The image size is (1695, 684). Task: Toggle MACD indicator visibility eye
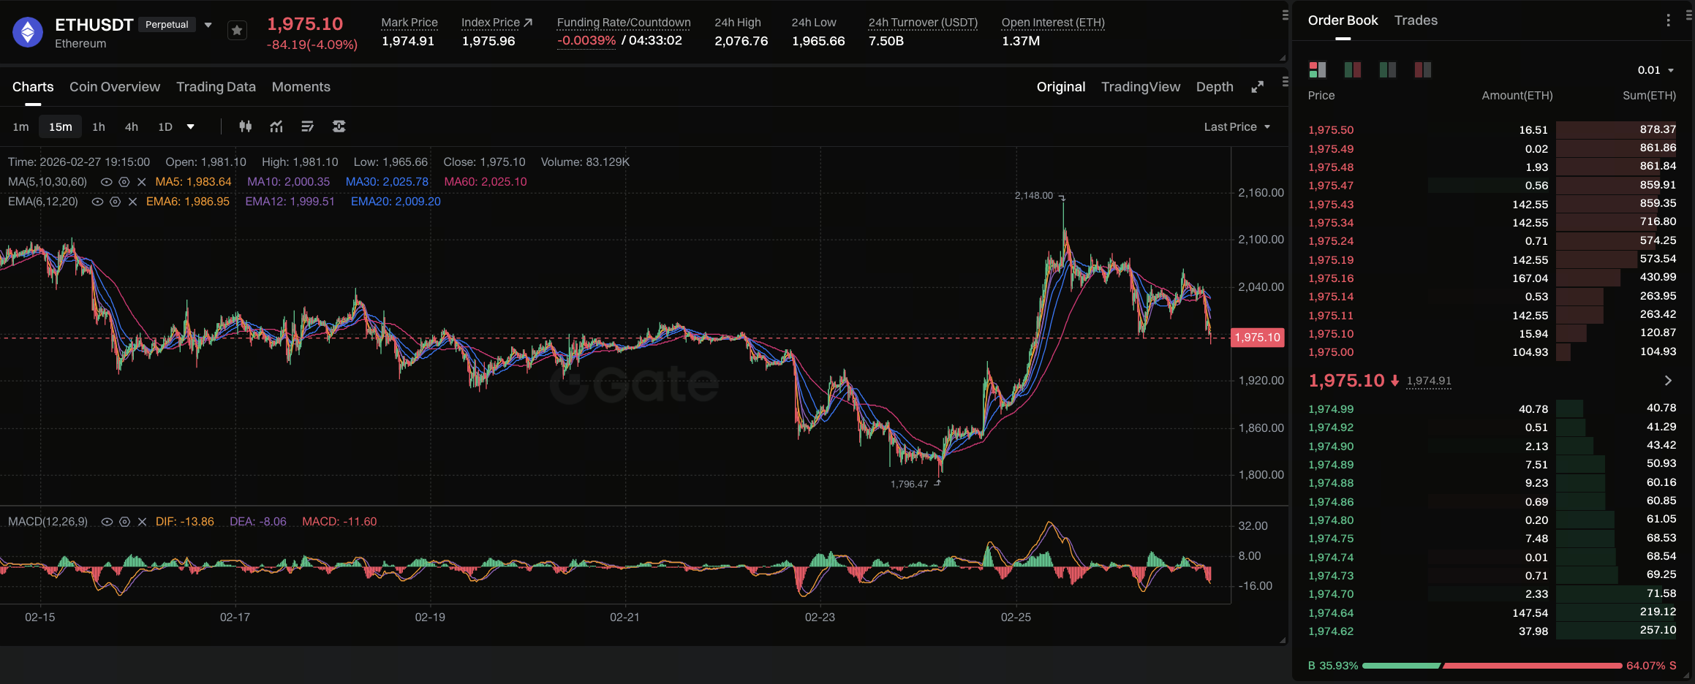tap(107, 522)
